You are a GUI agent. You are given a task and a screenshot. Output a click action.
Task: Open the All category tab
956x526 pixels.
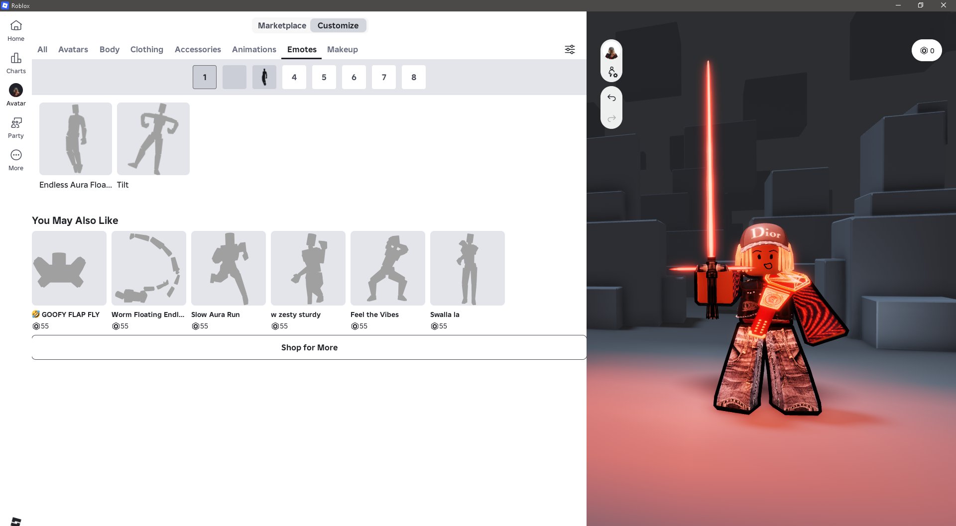(42, 49)
